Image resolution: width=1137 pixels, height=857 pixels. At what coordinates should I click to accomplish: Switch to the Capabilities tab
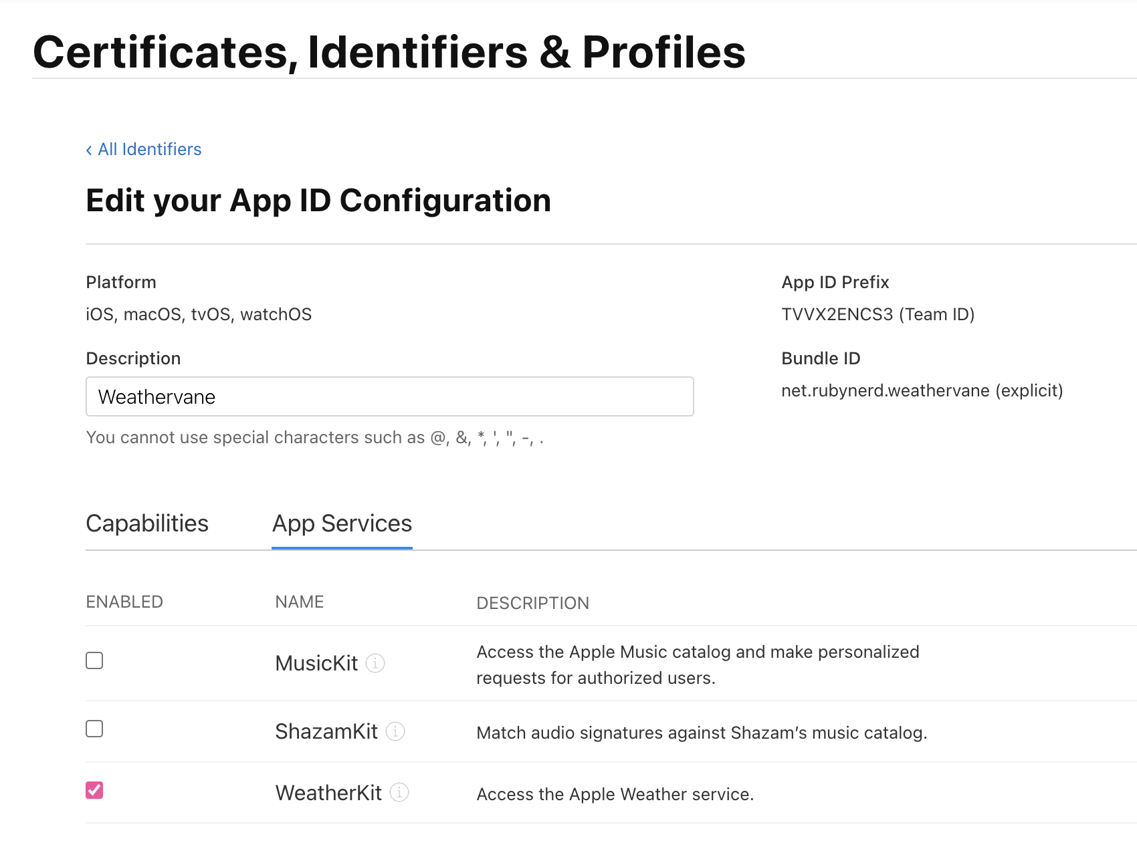point(147,523)
